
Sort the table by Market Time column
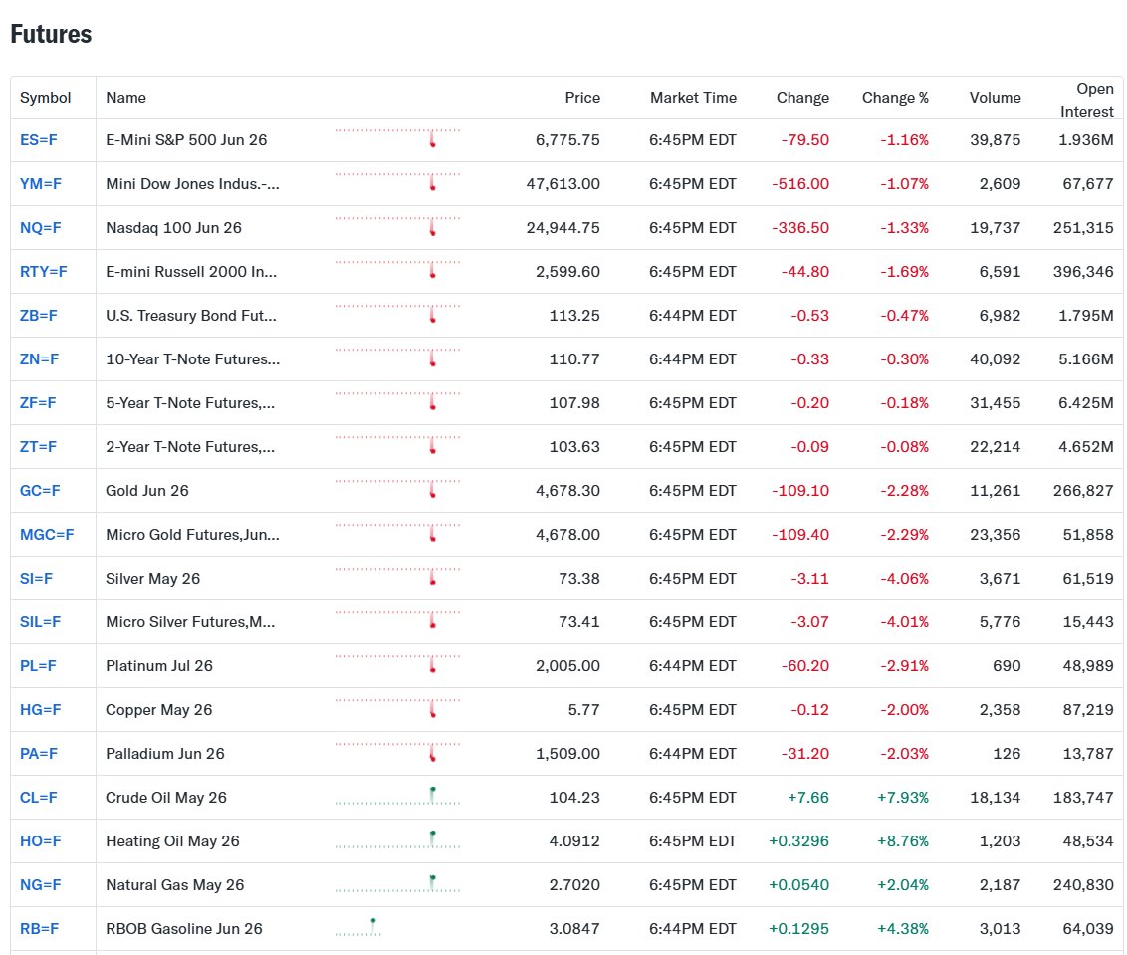point(693,98)
